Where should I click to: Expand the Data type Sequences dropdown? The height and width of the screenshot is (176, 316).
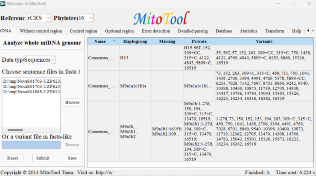tap(53, 60)
